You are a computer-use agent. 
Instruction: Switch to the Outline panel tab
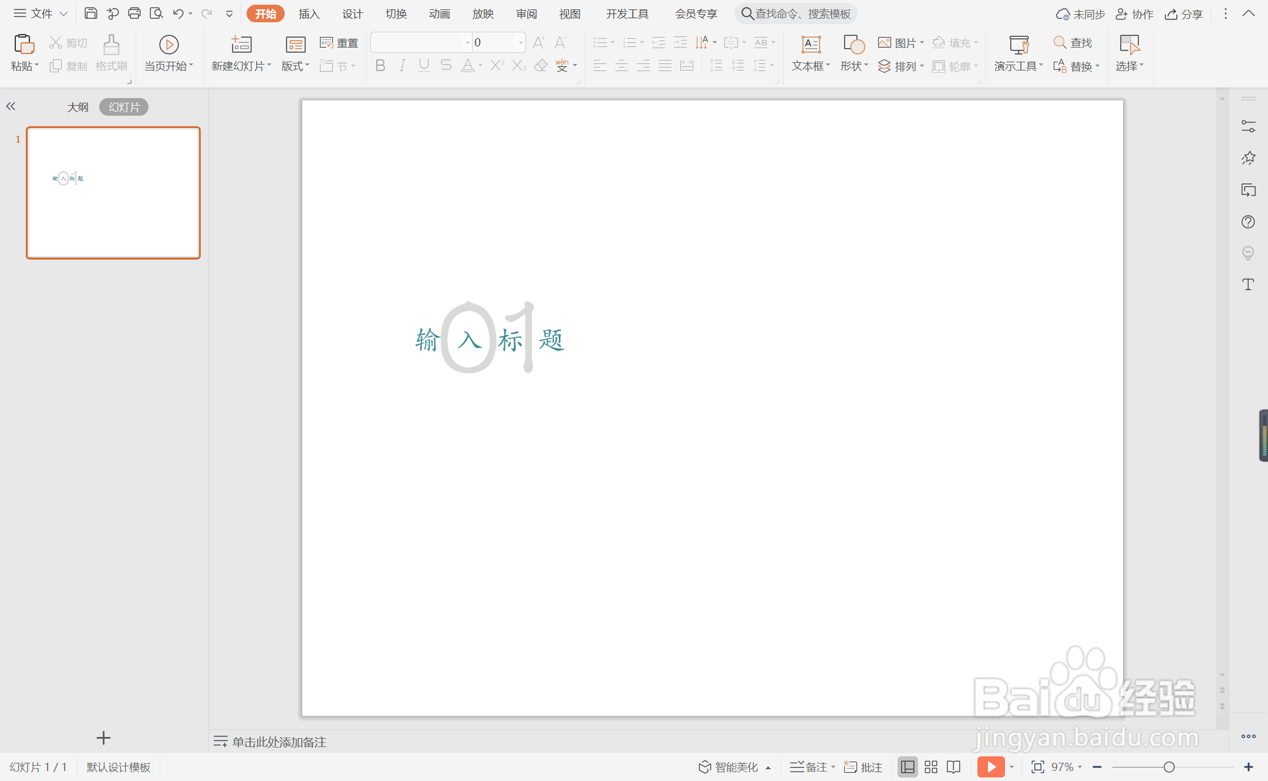[x=77, y=107]
